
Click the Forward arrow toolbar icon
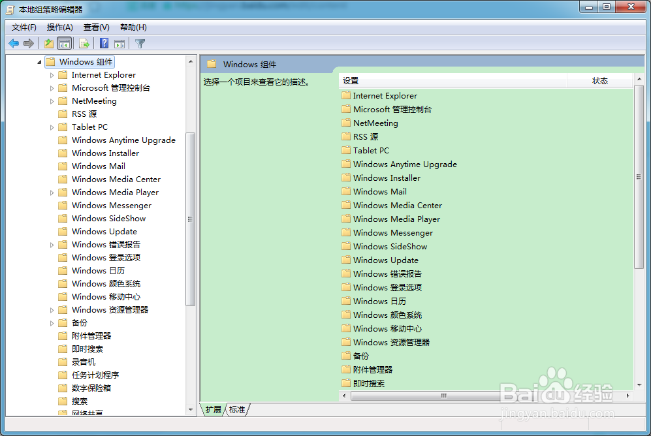tap(29, 44)
